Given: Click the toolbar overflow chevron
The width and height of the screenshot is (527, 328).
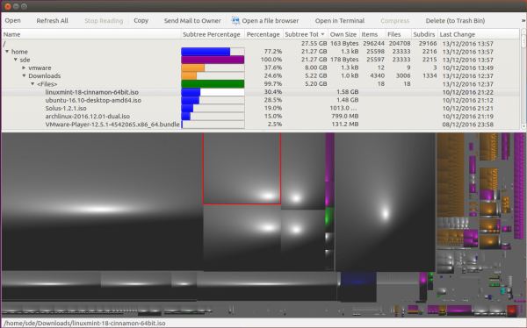Looking at the screenshot, I should 523,21.
